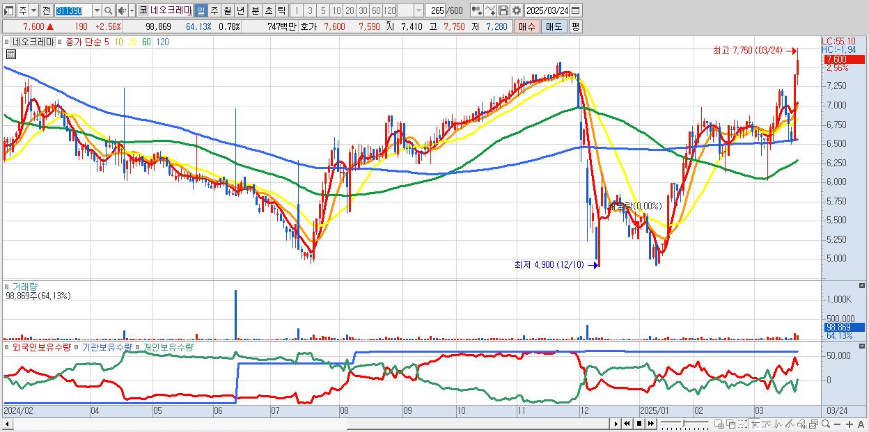Expand the dropdown after the 120 interval button
The image size is (869, 432).
tap(418, 10)
